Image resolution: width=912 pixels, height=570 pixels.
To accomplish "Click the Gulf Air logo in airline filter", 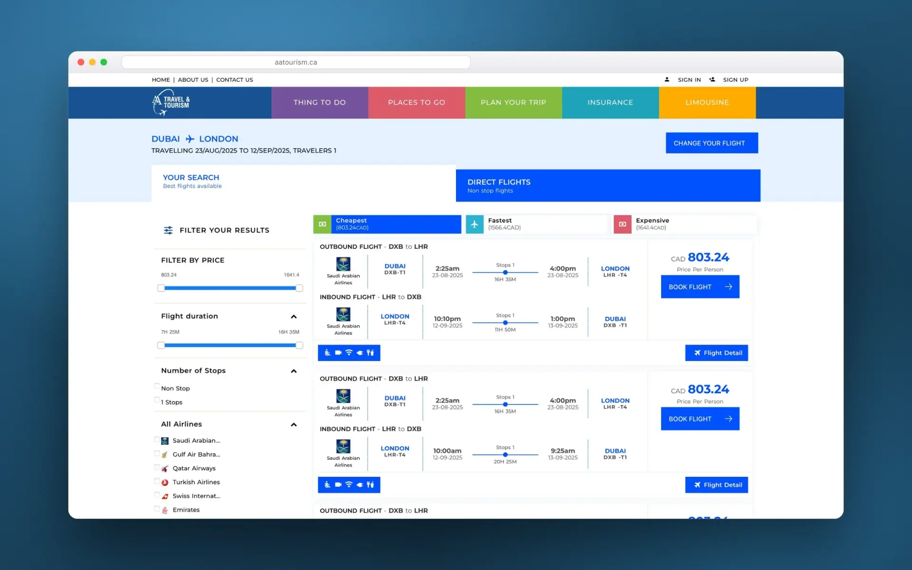I will coord(165,455).
